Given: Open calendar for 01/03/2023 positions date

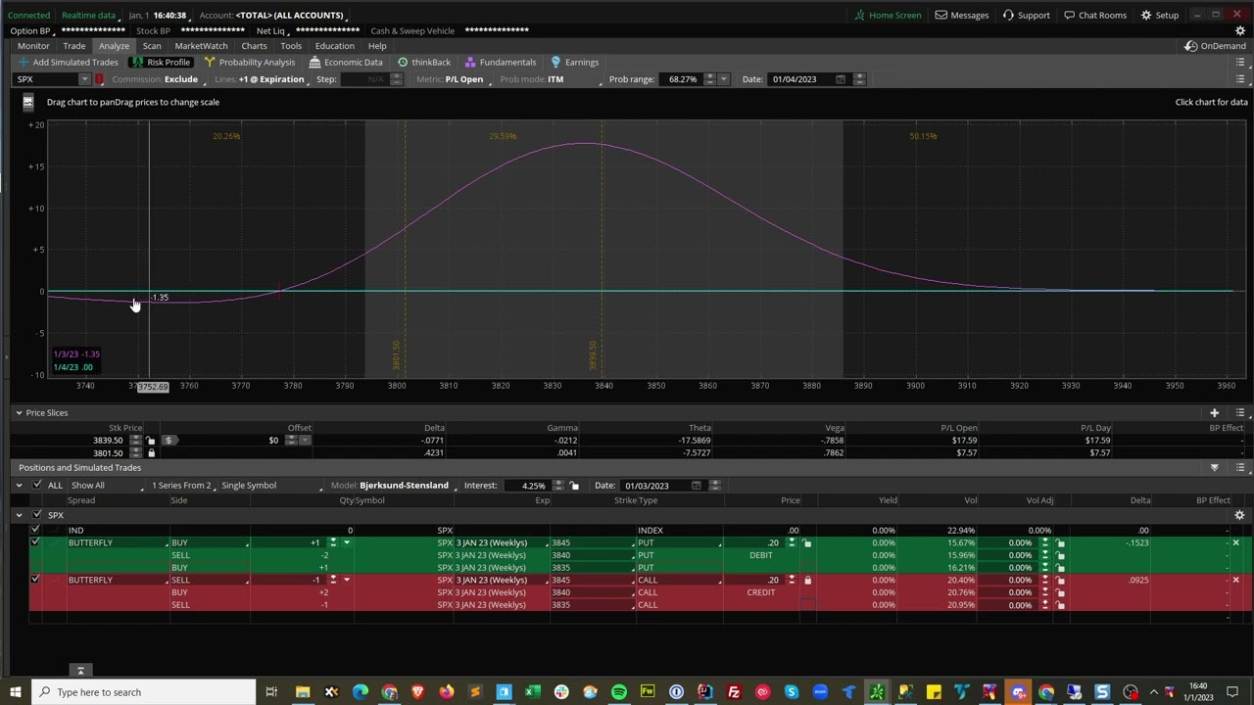Looking at the screenshot, I should point(696,486).
